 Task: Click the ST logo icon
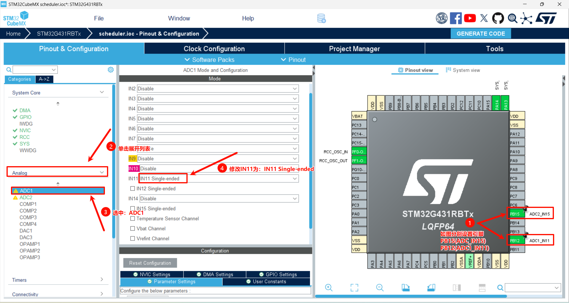[x=546, y=18]
